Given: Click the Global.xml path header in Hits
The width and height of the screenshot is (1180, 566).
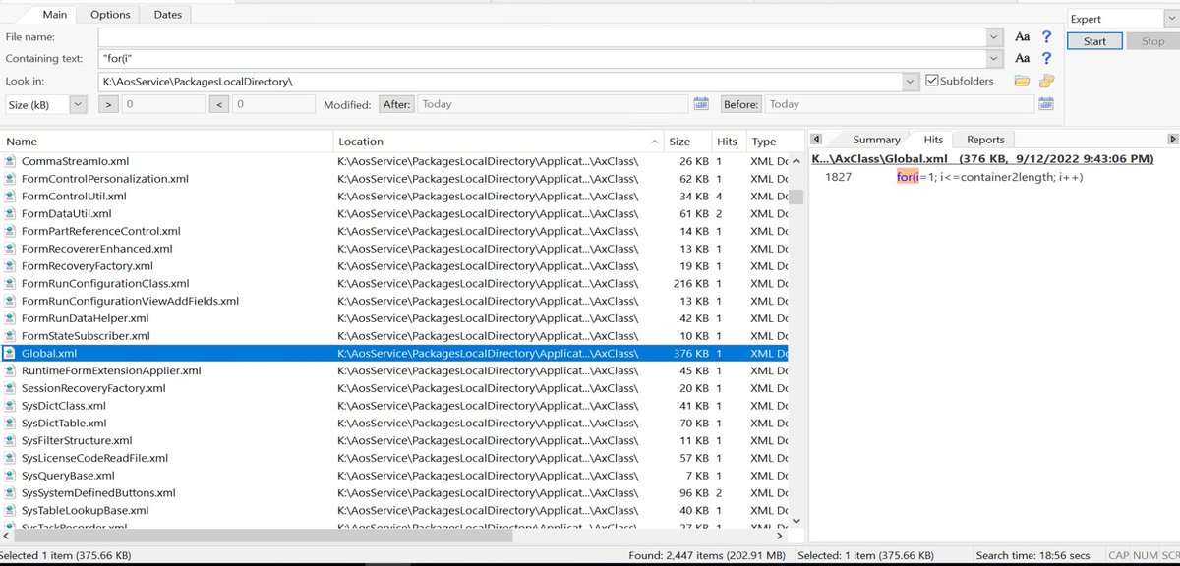Looking at the screenshot, I should pos(982,159).
